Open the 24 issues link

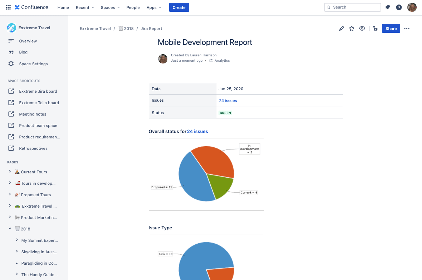(x=228, y=101)
